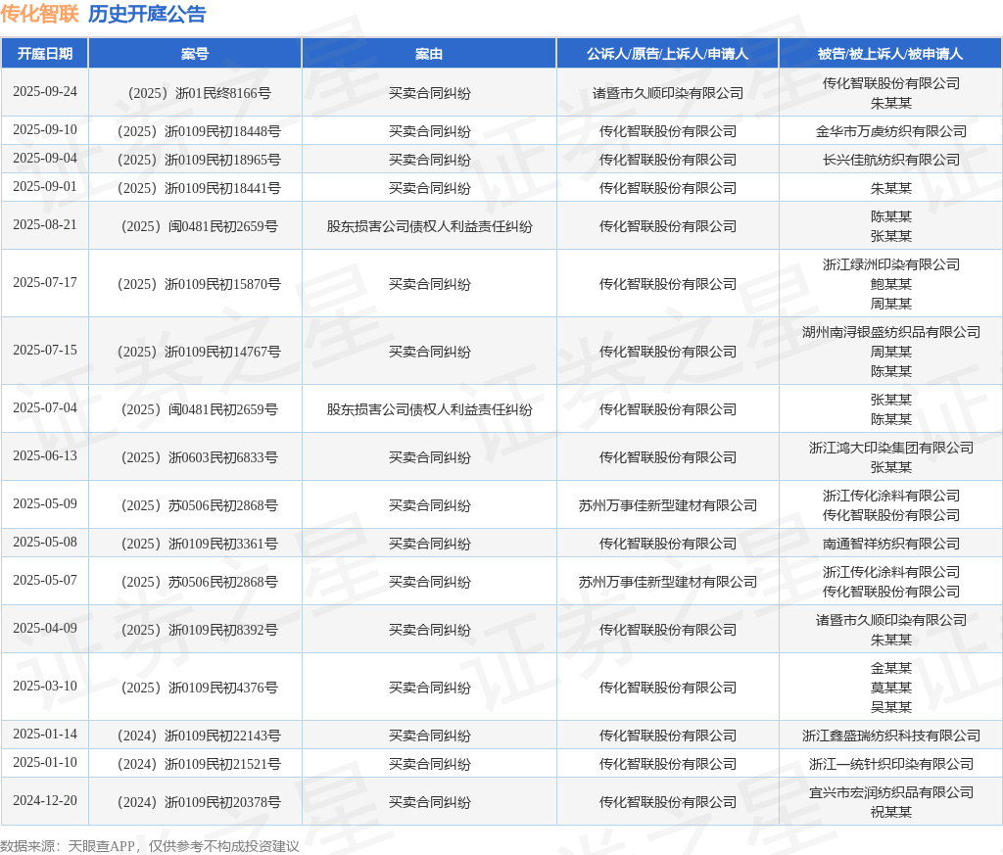Click the 传化智联 title text
This screenshot has width=1003, height=855.
click(39, 14)
